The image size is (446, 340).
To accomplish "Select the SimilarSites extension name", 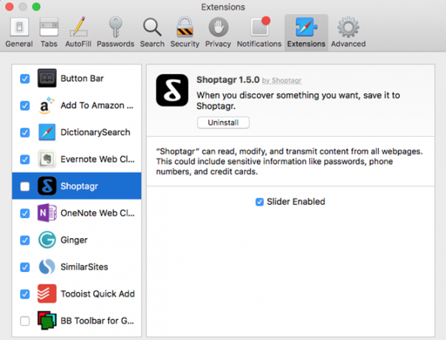I will click(84, 267).
